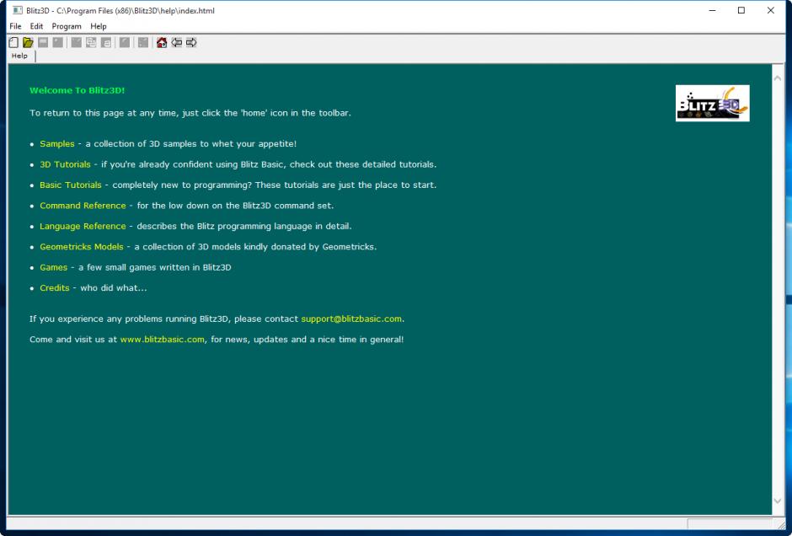Viewport: 792px width, 536px height.
Task: Visit the www.blitzbasic.com link
Action: pos(162,340)
